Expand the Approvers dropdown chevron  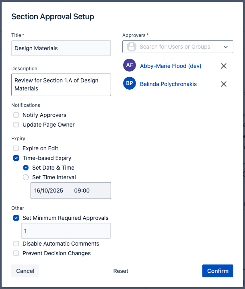pyautogui.click(x=226, y=47)
